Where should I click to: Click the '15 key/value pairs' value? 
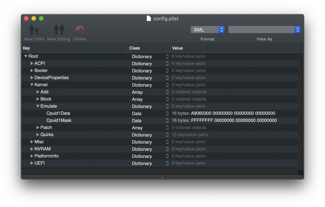[190, 135]
